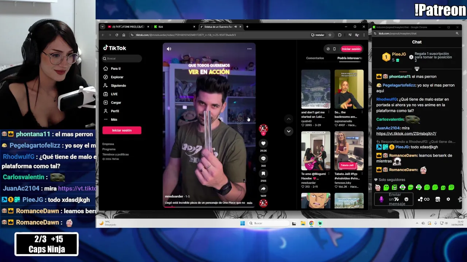This screenshot has height=262, width=467.
Task: Open the Explorar section in the sidebar
Action: click(113, 77)
